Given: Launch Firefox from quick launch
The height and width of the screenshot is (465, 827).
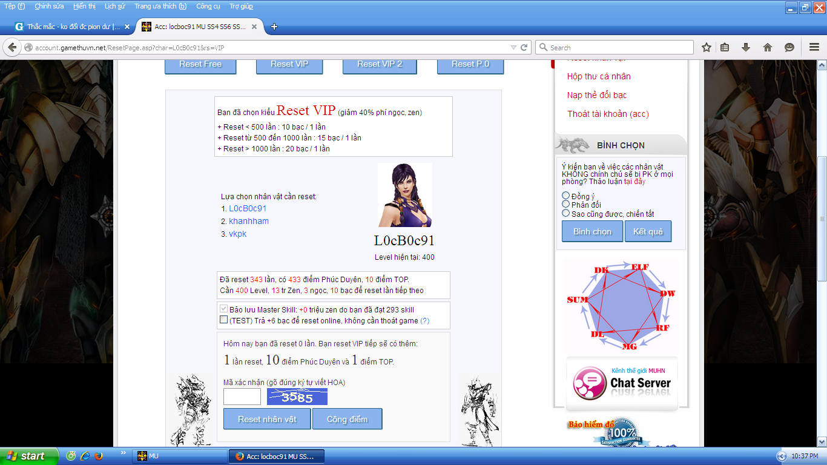Looking at the screenshot, I should coord(98,456).
